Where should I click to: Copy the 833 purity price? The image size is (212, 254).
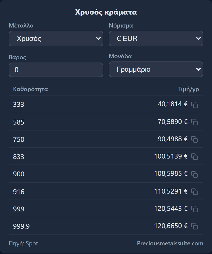[x=194, y=157]
